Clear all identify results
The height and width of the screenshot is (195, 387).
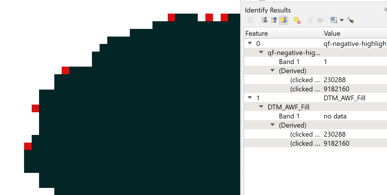(297, 20)
